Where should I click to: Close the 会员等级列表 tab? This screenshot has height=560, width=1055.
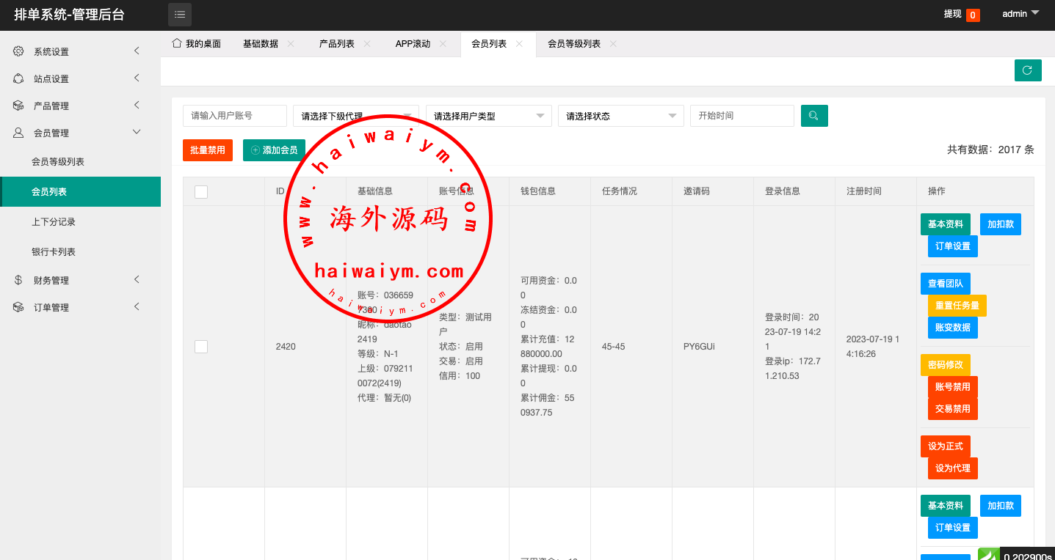pyautogui.click(x=613, y=44)
